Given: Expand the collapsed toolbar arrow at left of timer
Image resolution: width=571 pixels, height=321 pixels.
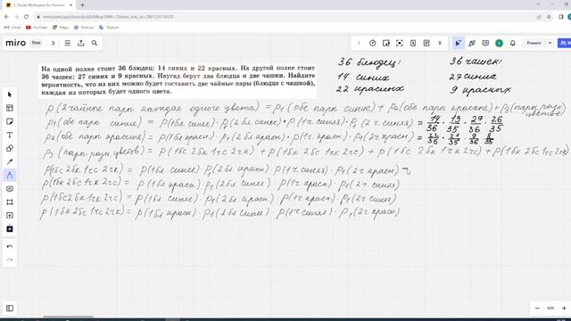Looking at the screenshot, I should [x=359, y=43].
